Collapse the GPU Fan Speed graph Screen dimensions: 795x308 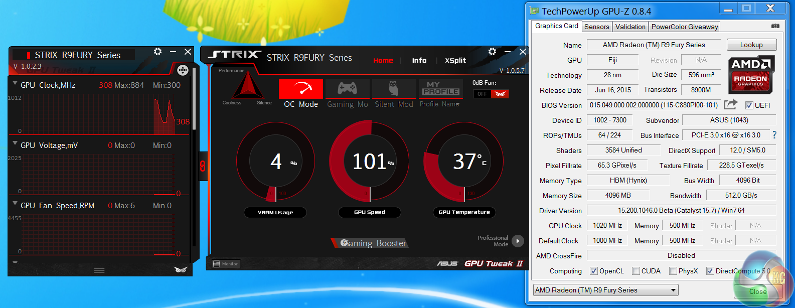tap(15, 204)
